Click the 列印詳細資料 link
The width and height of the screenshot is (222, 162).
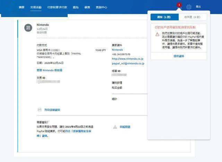(x=52, y=110)
